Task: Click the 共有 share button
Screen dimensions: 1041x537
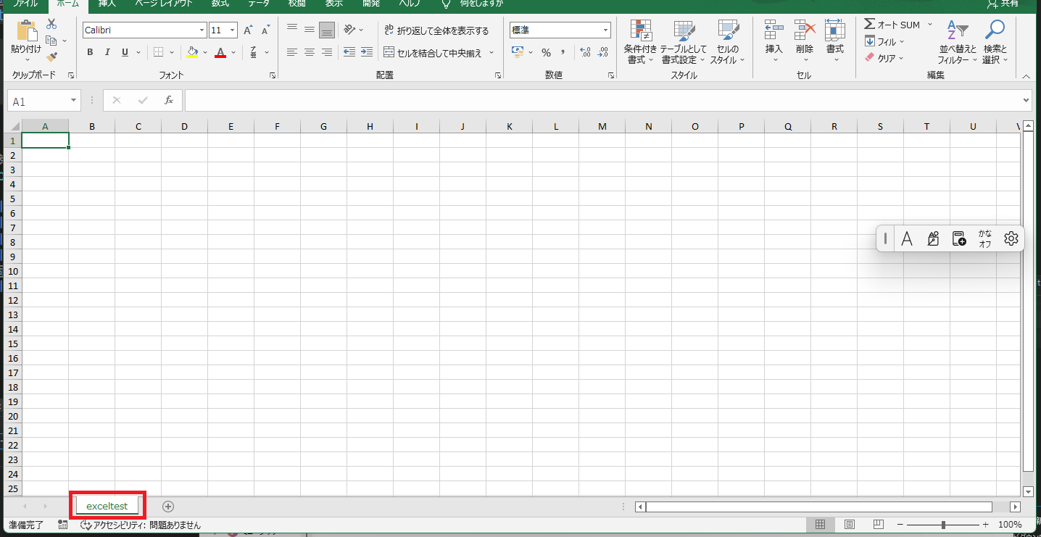Action: [x=1003, y=4]
